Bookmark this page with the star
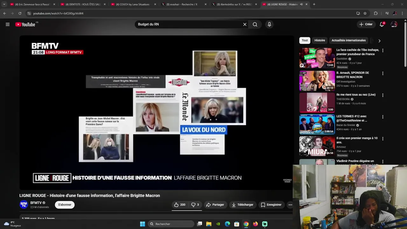 pyautogui.click(x=365, y=13)
